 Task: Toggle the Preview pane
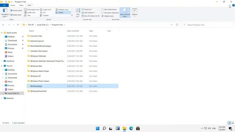click(16, 11)
